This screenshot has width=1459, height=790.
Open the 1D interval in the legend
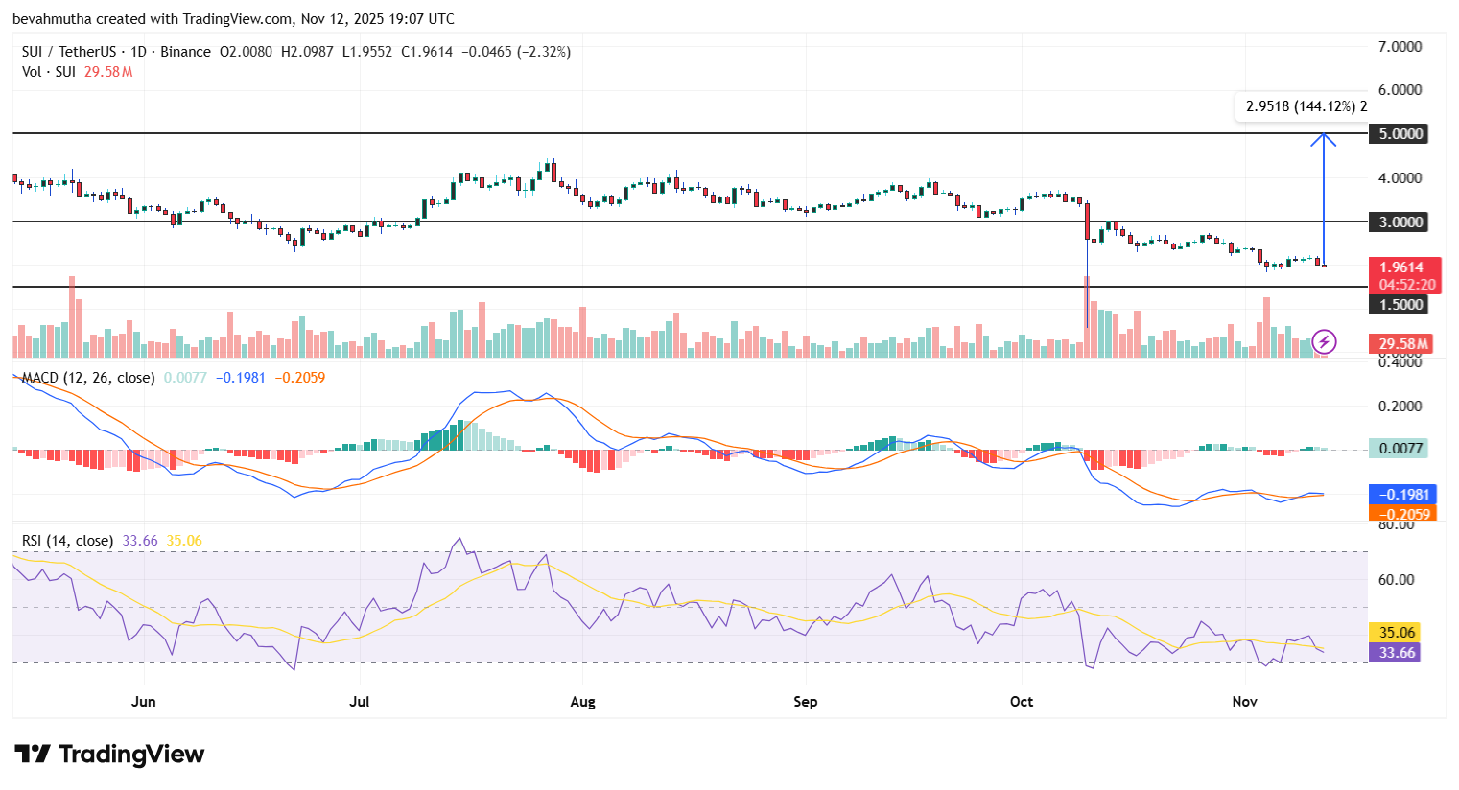click(137, 52)
